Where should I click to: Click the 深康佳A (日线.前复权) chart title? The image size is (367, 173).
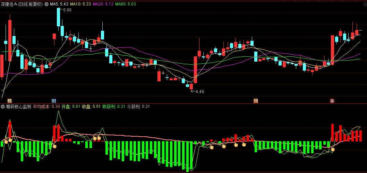pos(22,4)
